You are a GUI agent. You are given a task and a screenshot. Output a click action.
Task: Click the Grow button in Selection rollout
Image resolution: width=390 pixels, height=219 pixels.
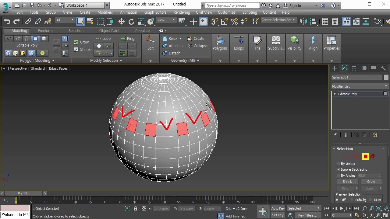coord(371,182)
